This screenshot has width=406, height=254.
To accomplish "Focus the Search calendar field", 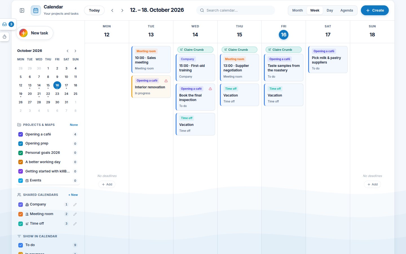I will tap(236, 10).
